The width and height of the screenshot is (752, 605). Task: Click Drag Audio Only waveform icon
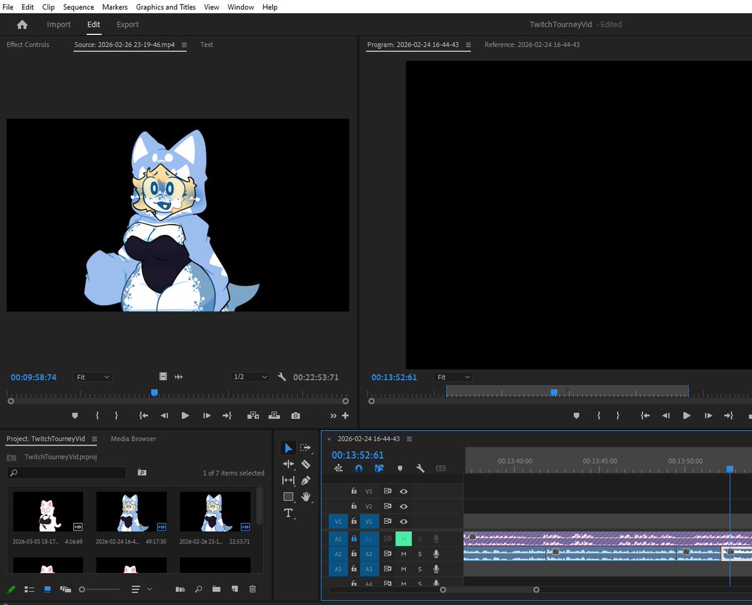(179, 377)
